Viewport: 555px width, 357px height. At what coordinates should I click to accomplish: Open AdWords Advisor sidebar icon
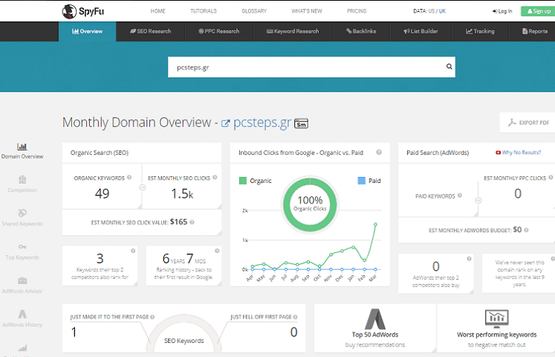[22, 280]
